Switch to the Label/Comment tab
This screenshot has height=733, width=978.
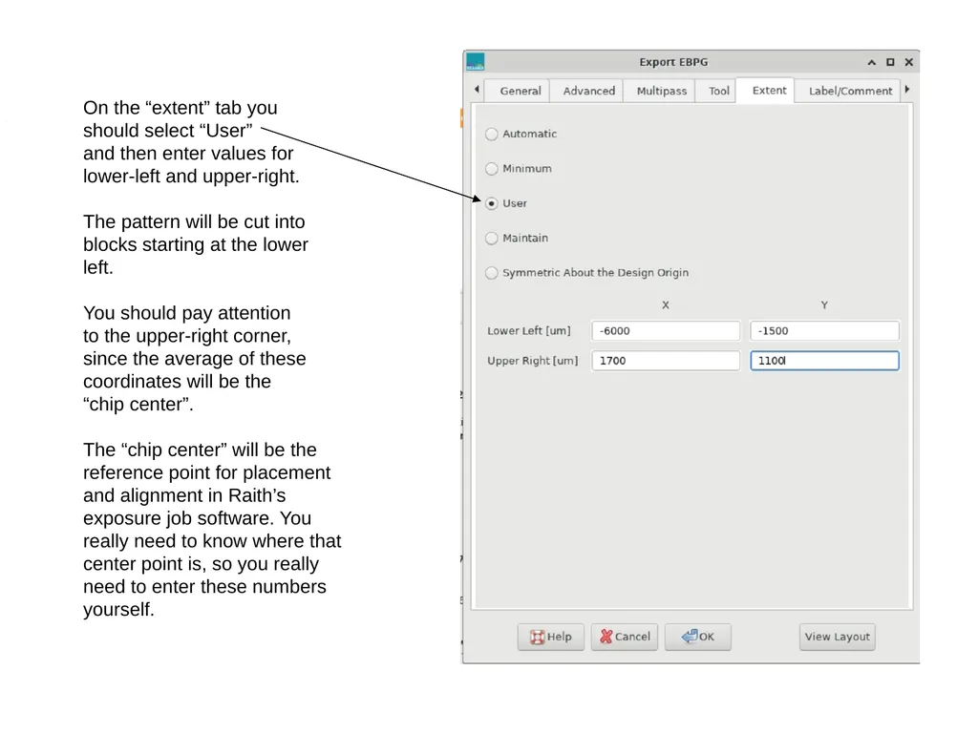(850, 91)
